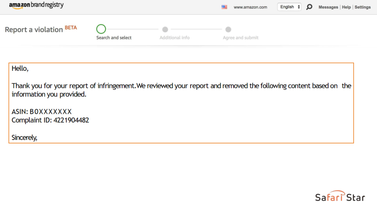Click the ASIN B0XXXXXXX line

[42, 112]
